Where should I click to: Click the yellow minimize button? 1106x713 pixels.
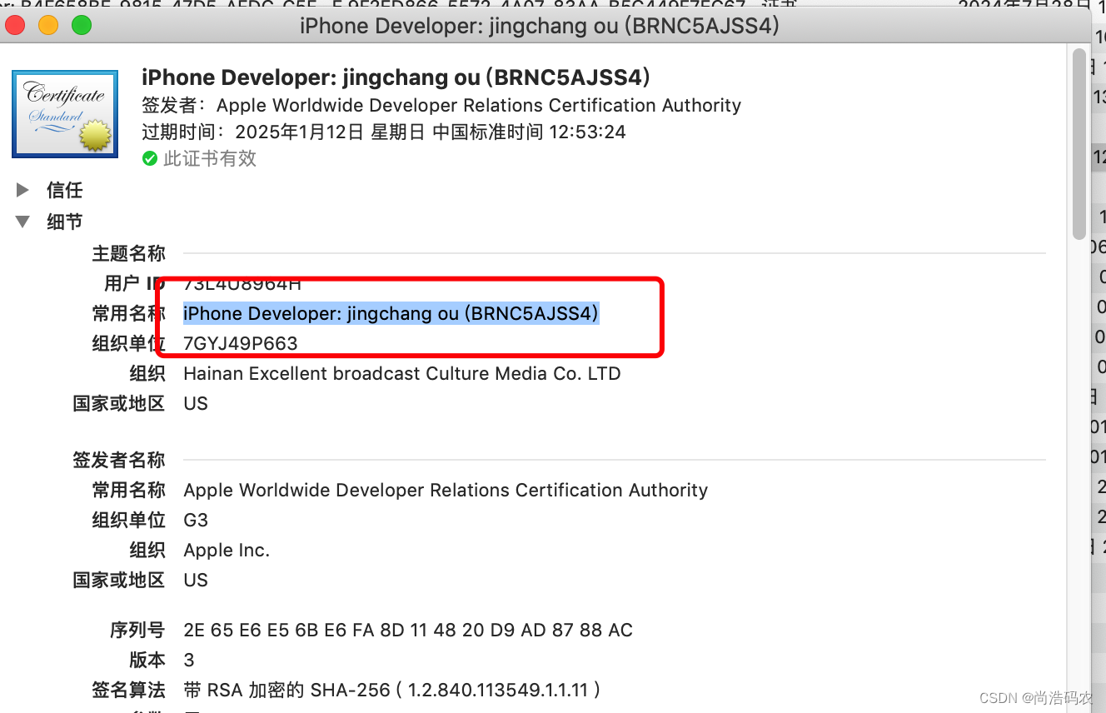click(x=47, y=25)
